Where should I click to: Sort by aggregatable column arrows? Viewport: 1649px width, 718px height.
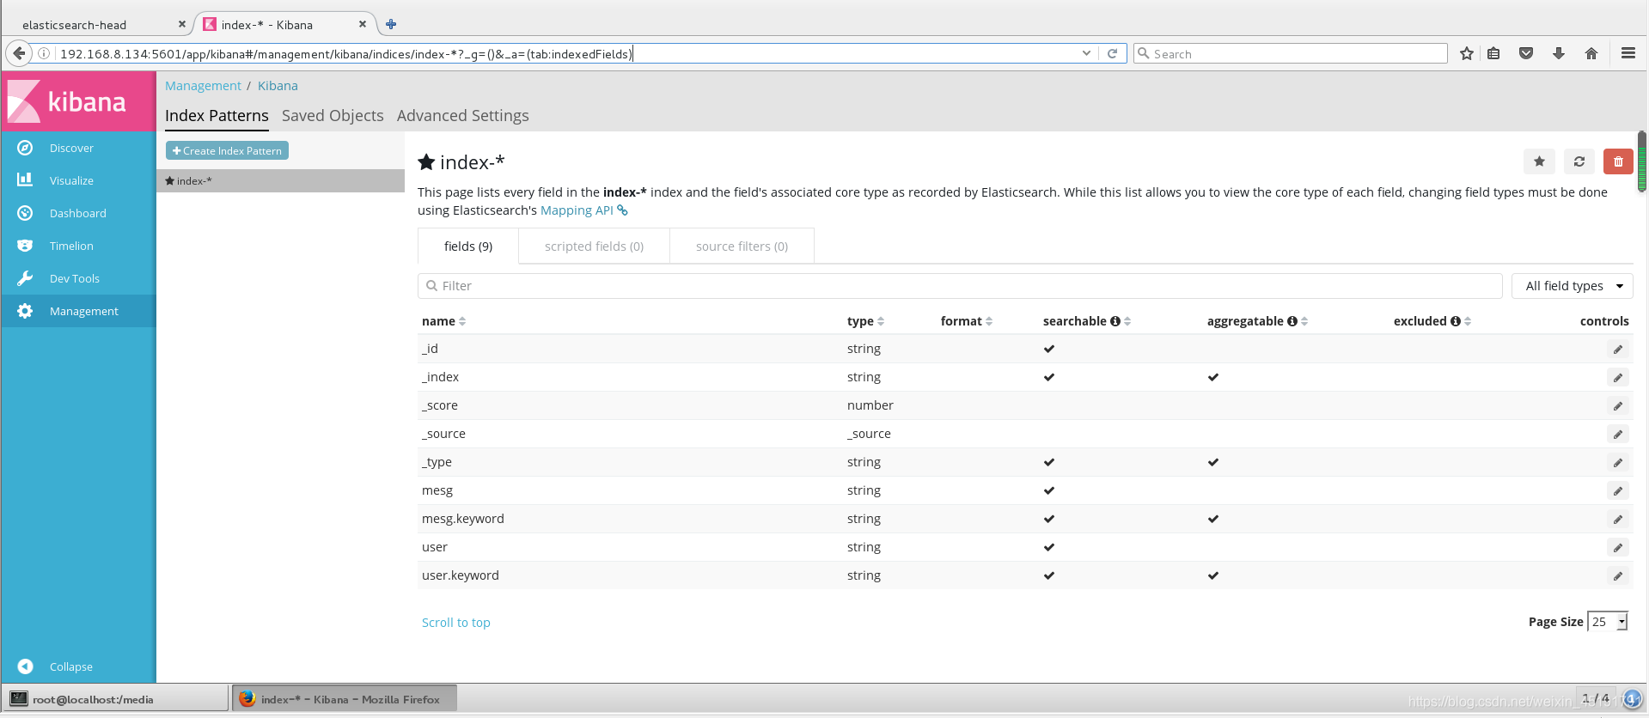1304,321
